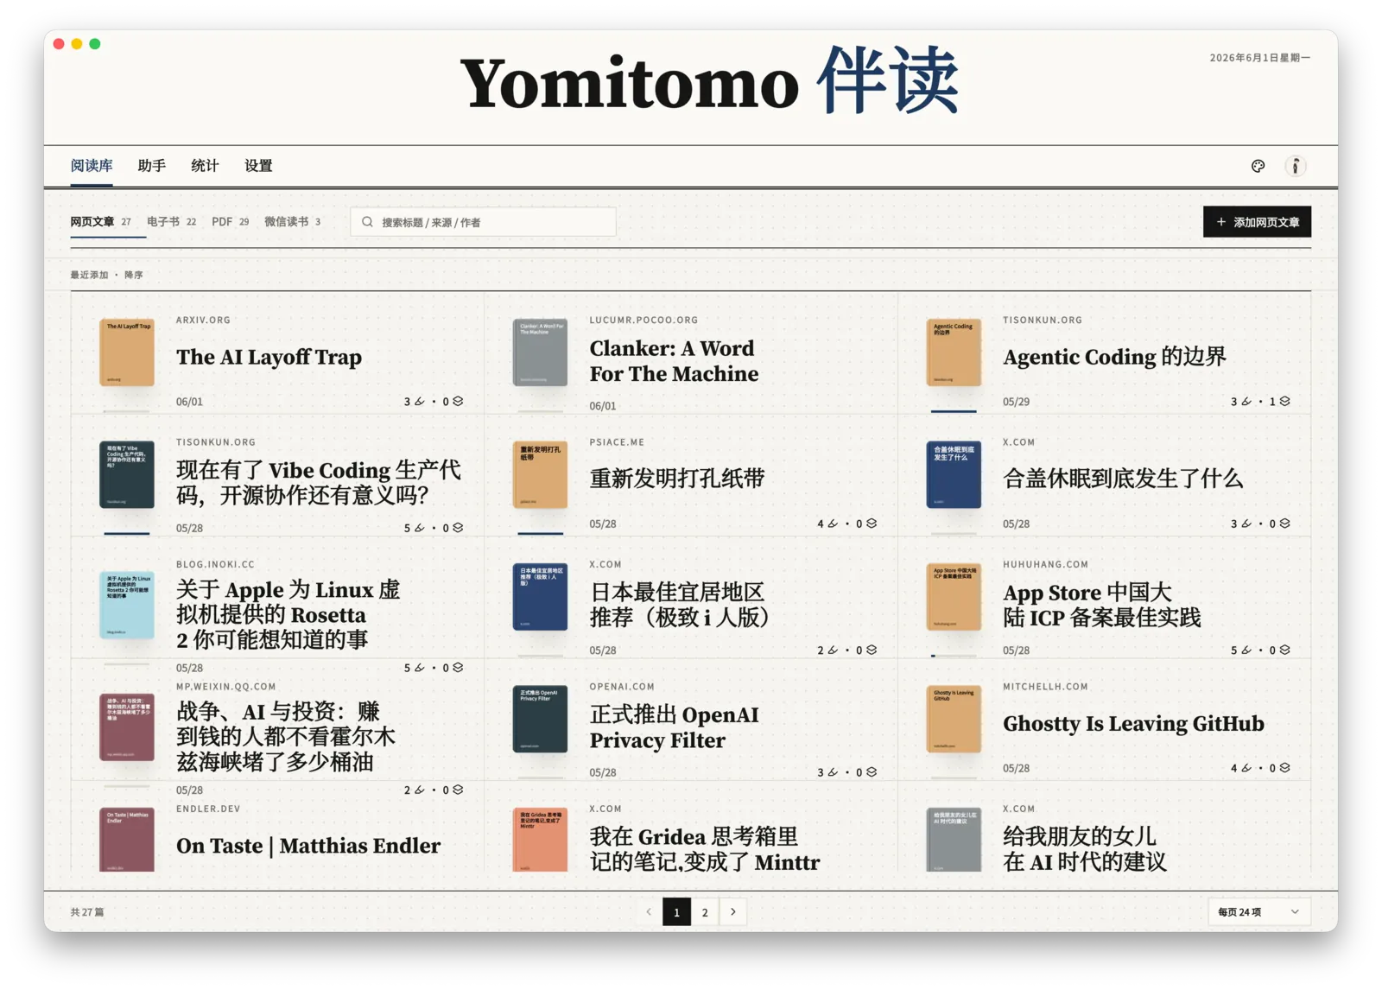Click highlight pen icon on Vibe Coding card
This screenshot has height=990, width=1382.
click(x=420, y=528)
